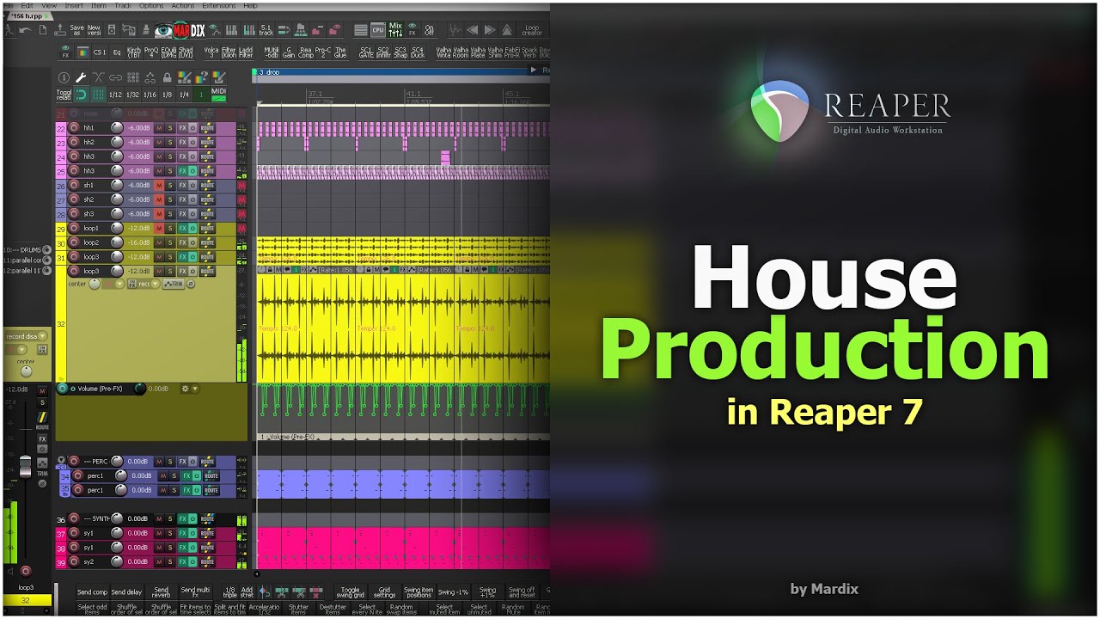Click the Loop creator button
The height and width of the screenshot is (619, 1100).
533,30
